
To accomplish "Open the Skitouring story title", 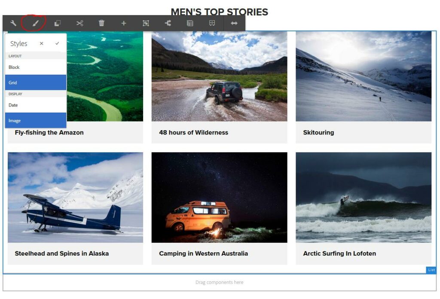I will [318, 132].
